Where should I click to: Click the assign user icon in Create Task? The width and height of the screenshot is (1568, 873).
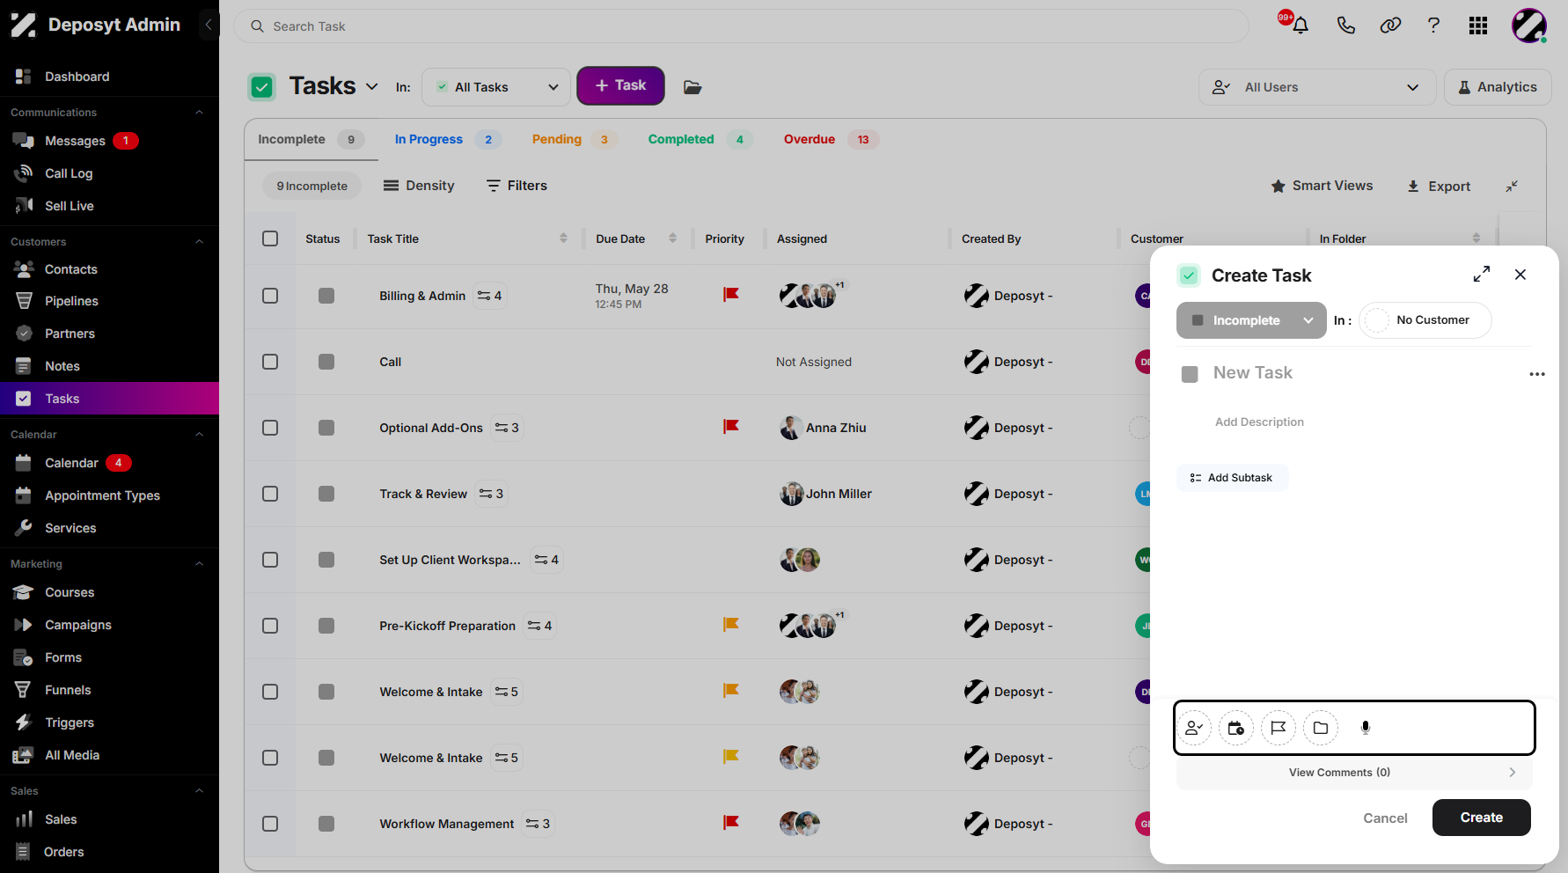pyautogui.click(x=1194, y=728)
